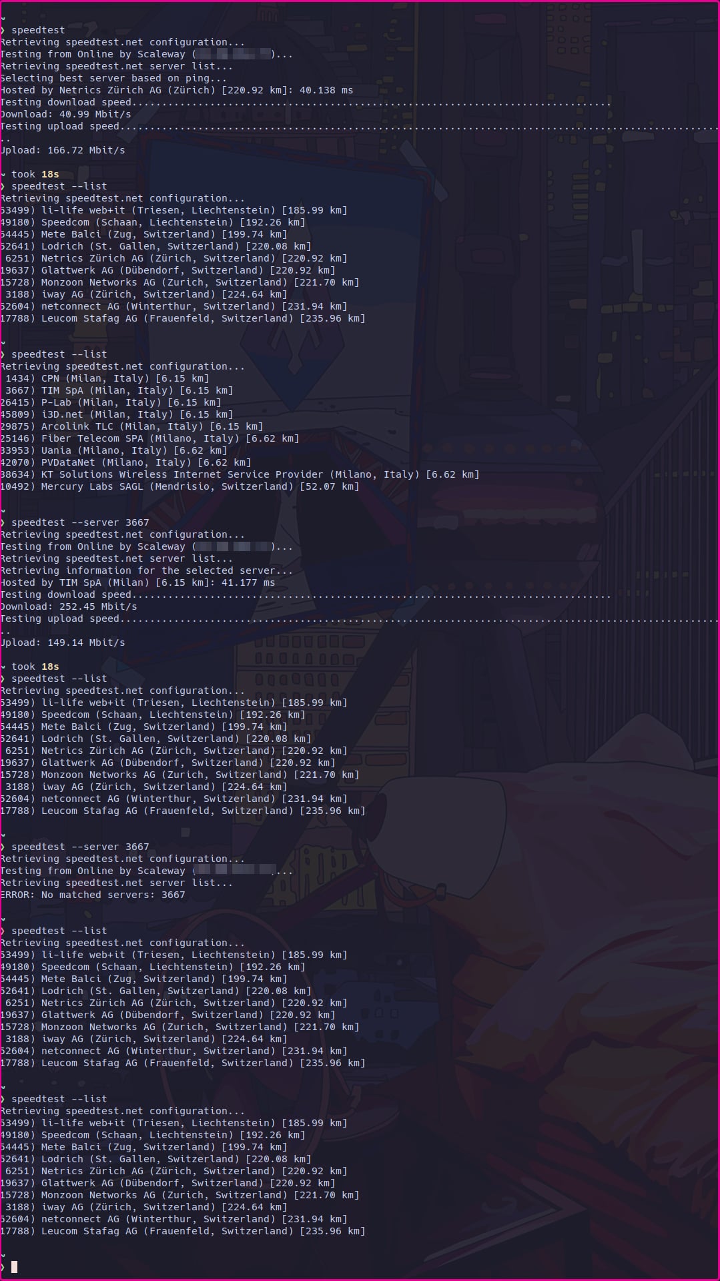Click the 'Upload: 166.72 Mbit/s' output line
The height and width of the screenshot is (1281, 720).
63,150
